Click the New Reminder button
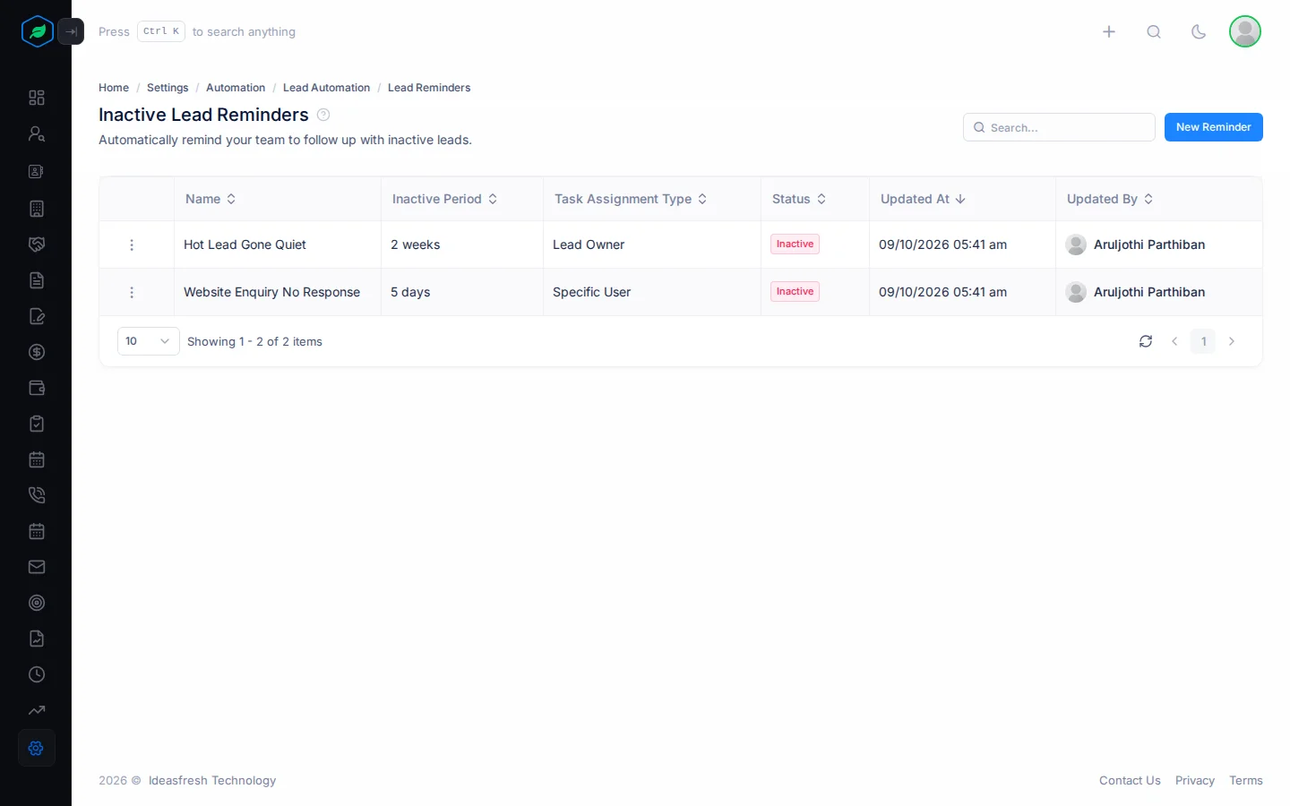Screen dimensions: 1290x806 [1214, 127]
